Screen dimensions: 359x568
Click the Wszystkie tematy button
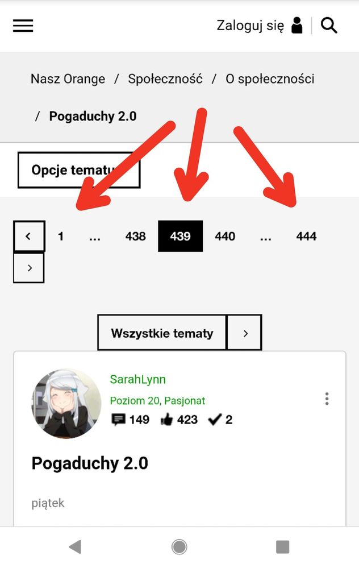[x=162, y=333]
